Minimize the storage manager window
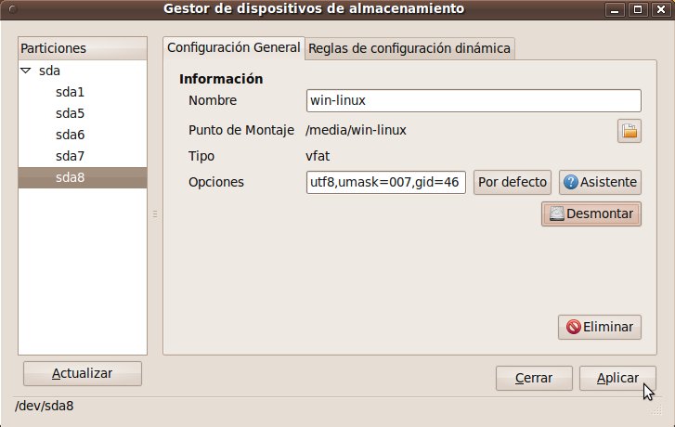 (x=615, y=9)
